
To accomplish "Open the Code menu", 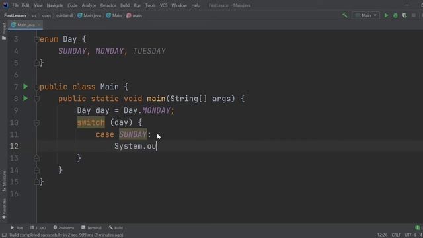I will [72, 5].
